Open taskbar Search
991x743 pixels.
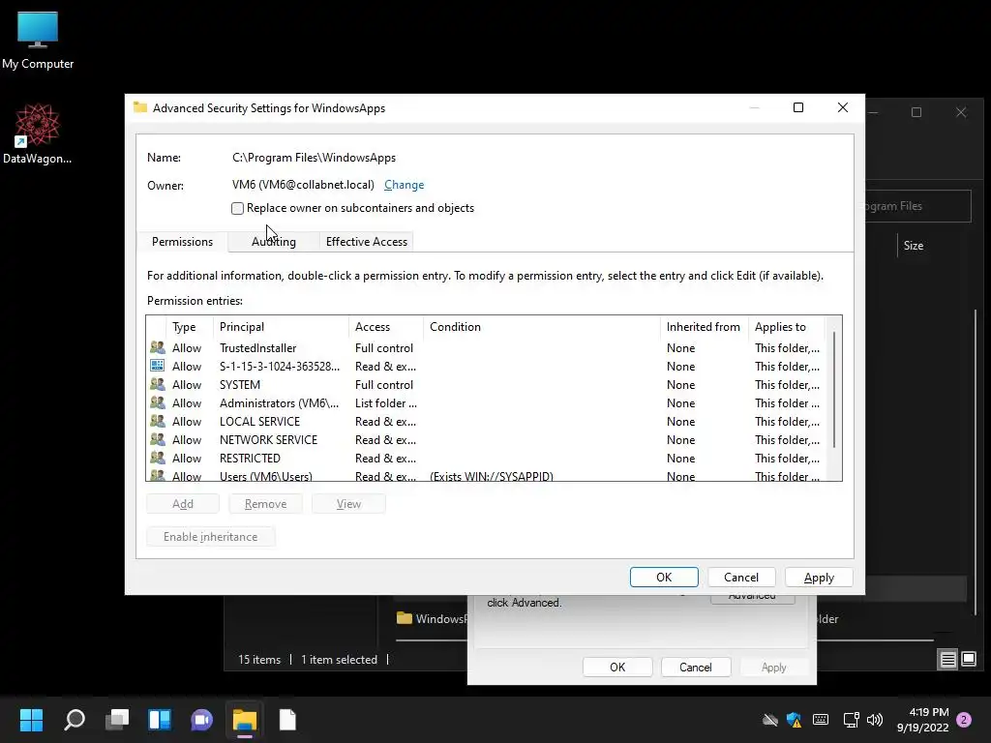(74, 720)
